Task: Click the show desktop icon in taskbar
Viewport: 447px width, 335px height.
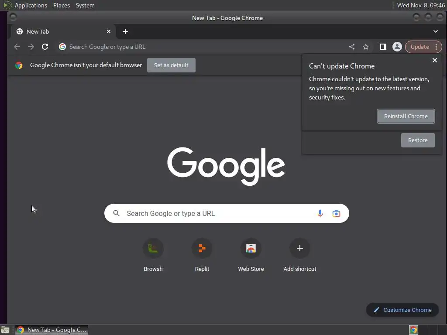Action: 5,330
